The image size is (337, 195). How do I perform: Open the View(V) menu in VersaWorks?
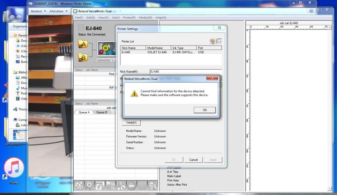point(103,17)
